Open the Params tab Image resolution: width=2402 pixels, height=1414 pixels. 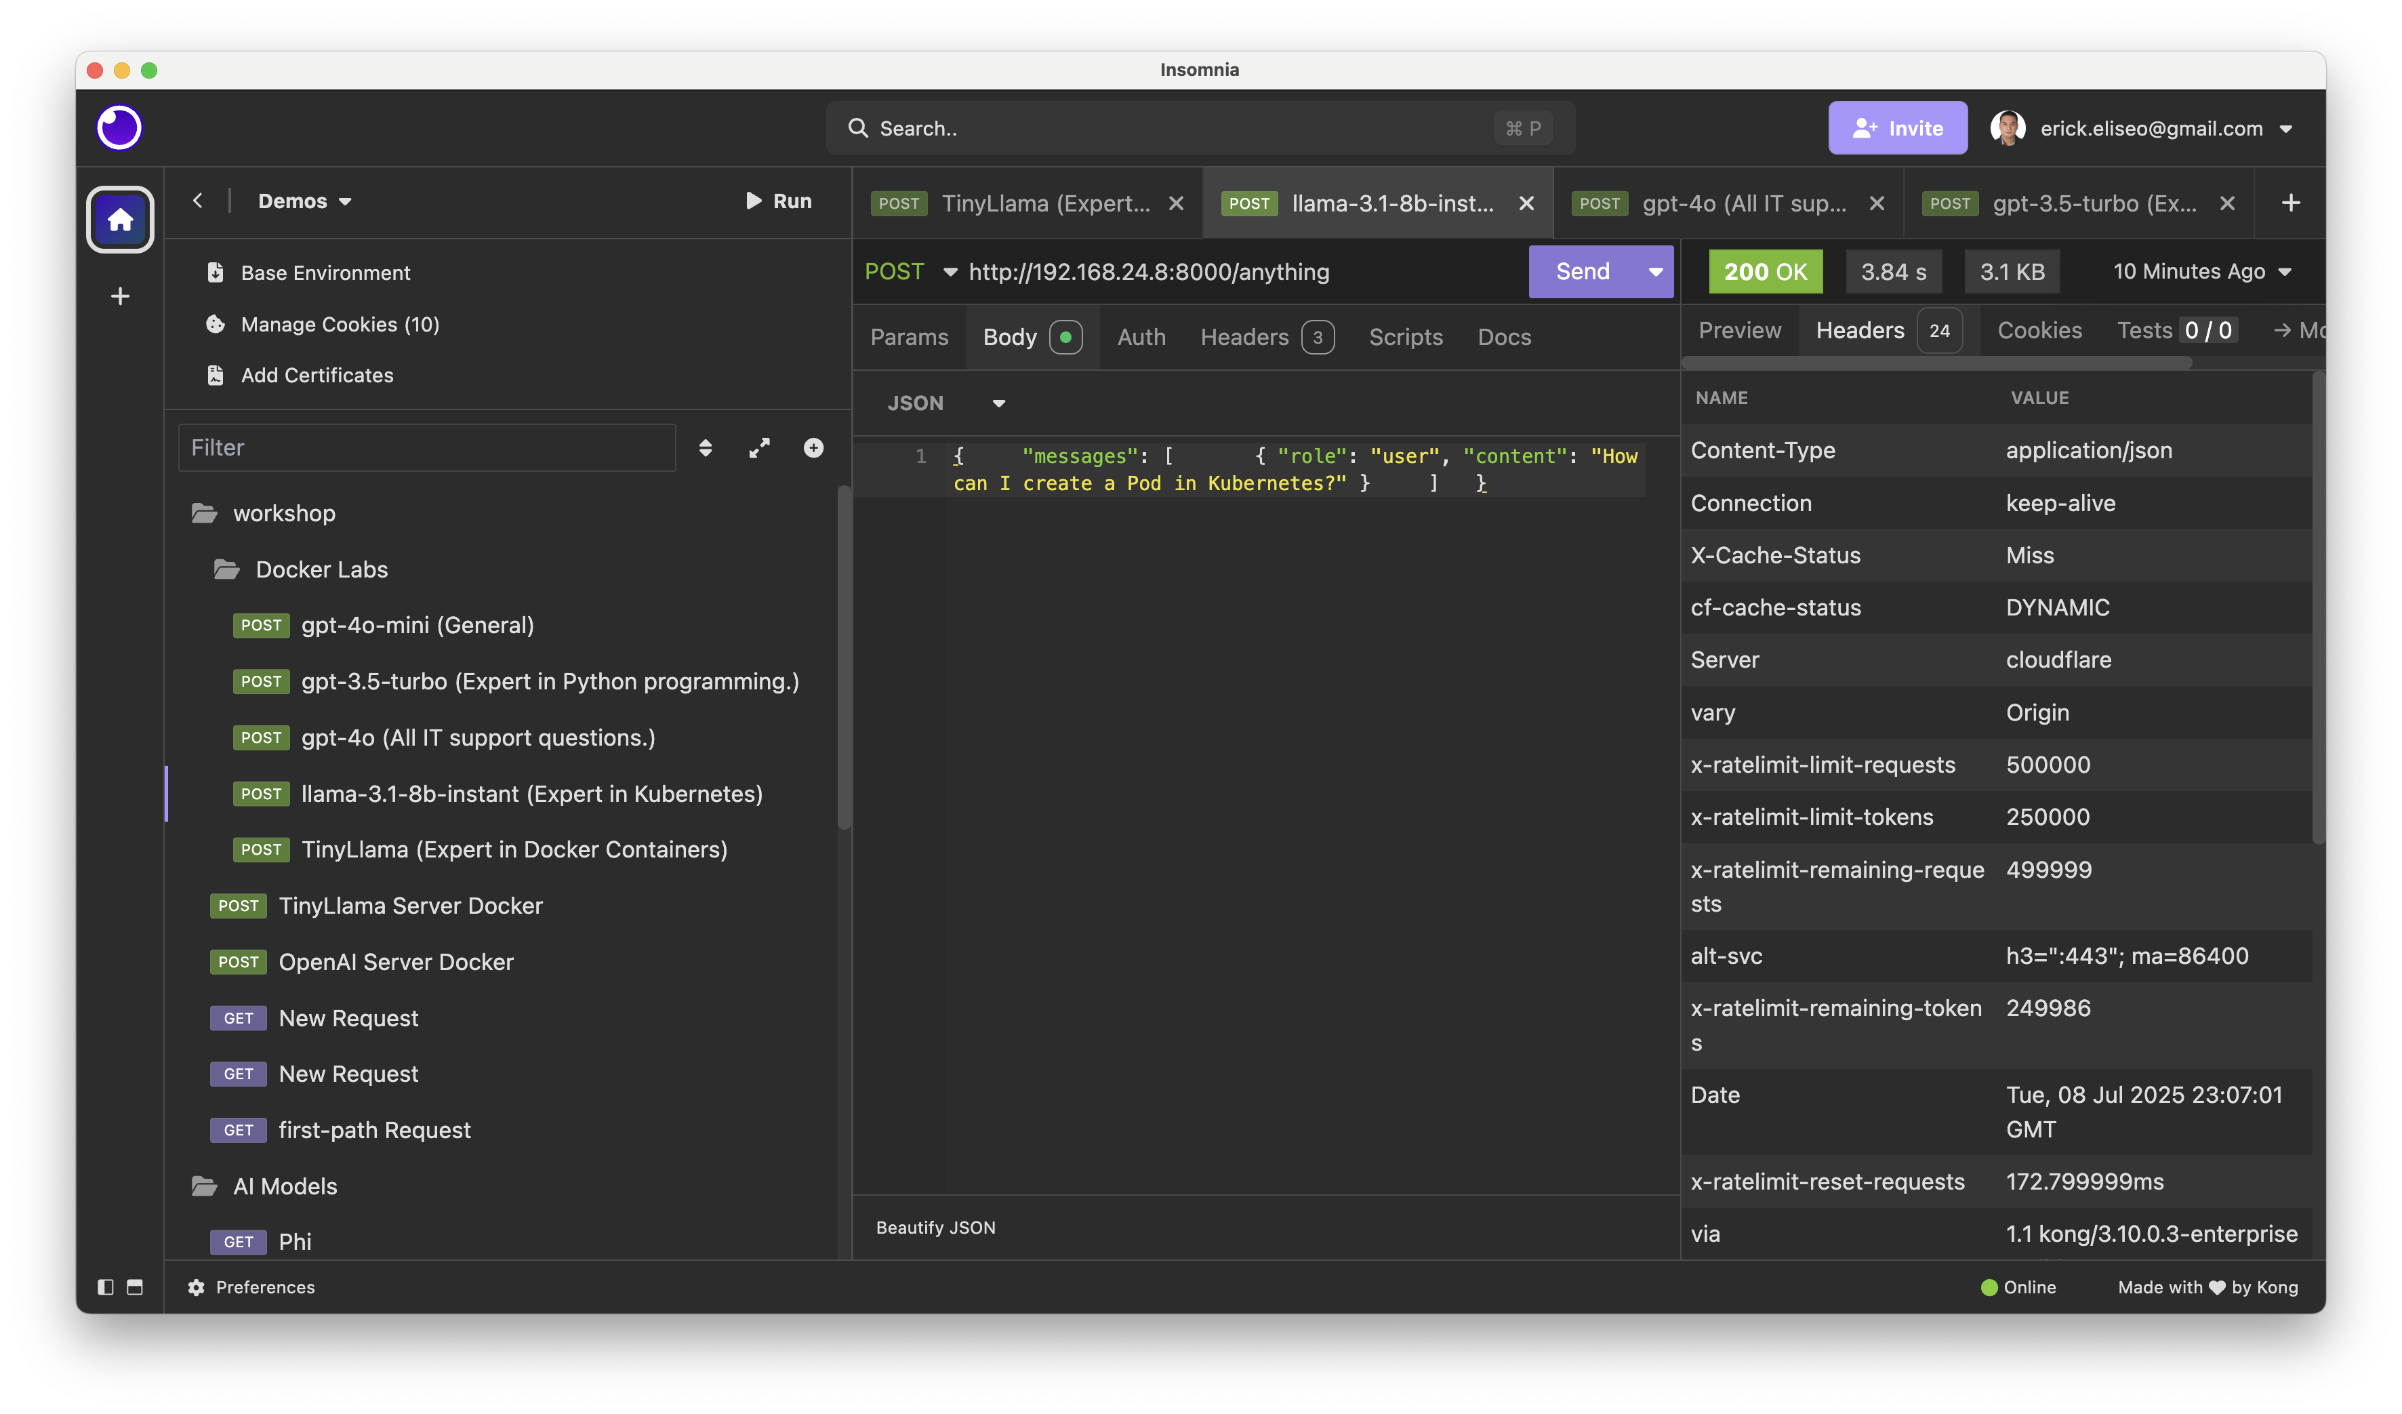point(910,338)
